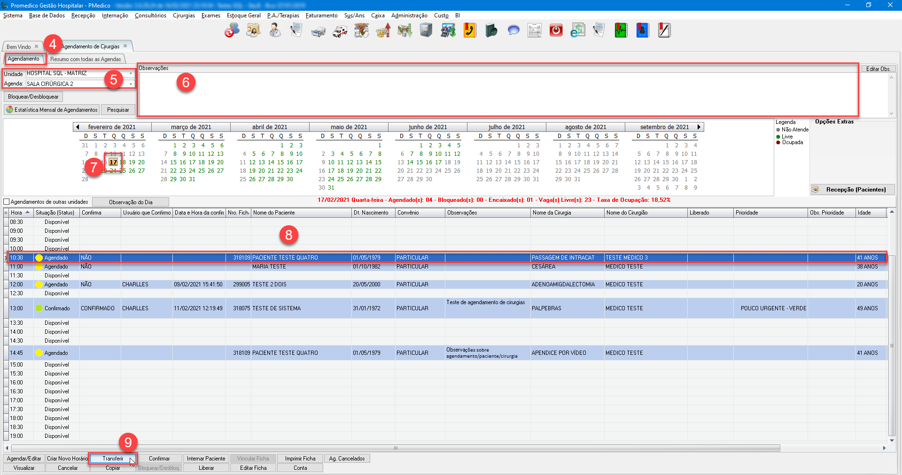Viewport: 902px width, 475px height.
Task: Expand the Agenda dropdown list
Action: [x=131, y=84]
